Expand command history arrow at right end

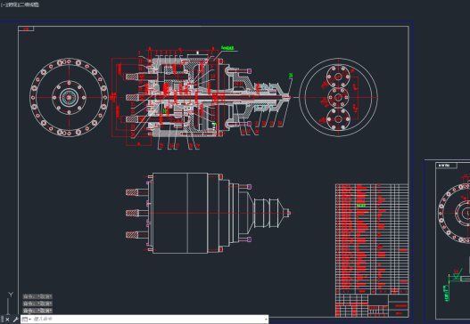266,320
